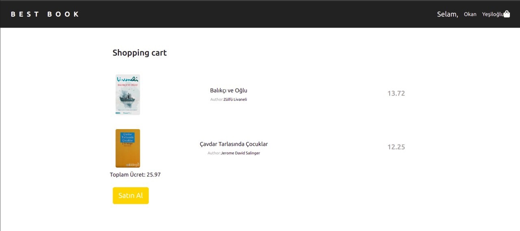This screenshot has width=520, height=231.
Task: Open the shopping bag cart icon
Action: pyautogui.click(x=507, y=14)
